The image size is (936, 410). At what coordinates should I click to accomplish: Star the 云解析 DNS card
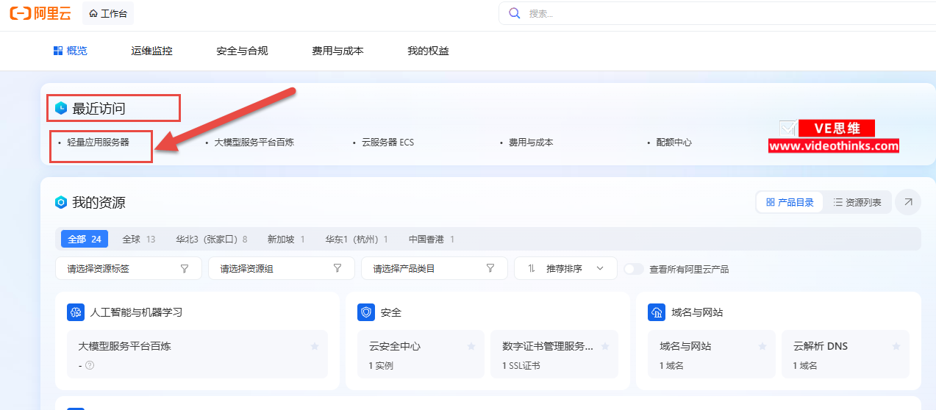896,346
